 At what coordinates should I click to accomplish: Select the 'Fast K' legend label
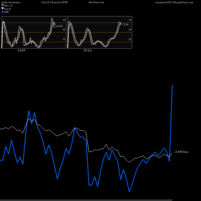tap(8, 9)
